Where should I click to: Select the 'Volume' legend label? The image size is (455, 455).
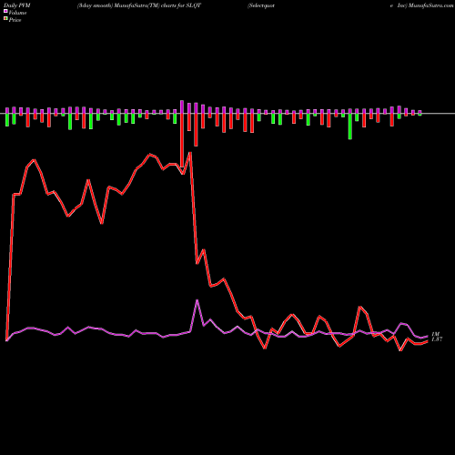17,13
